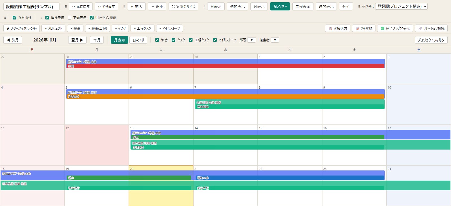
Task: Expand the 部署 dropdown arrow
Action: tap(251, 40)
